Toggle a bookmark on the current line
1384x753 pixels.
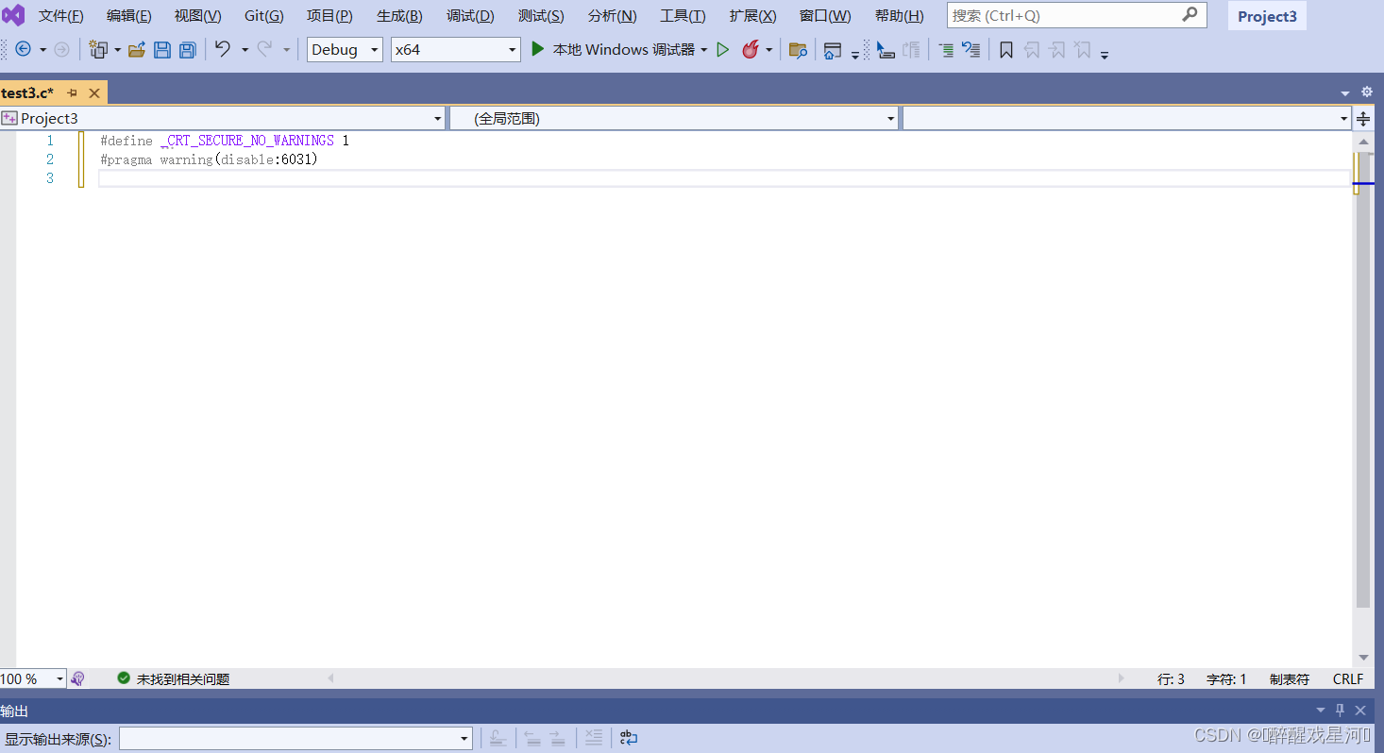point(1004,49)
